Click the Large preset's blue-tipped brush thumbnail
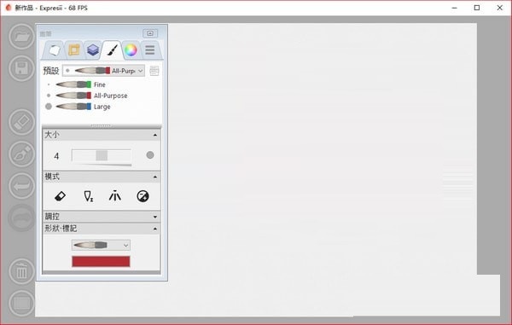 [73, 107]
